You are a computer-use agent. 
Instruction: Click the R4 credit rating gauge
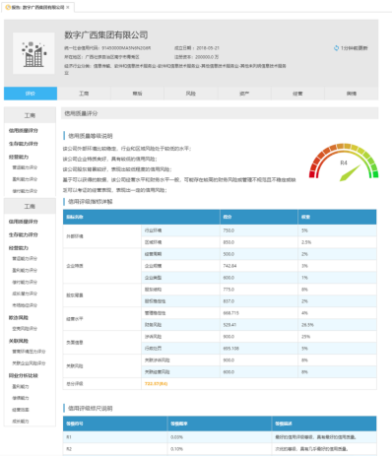tap(344, 163)
